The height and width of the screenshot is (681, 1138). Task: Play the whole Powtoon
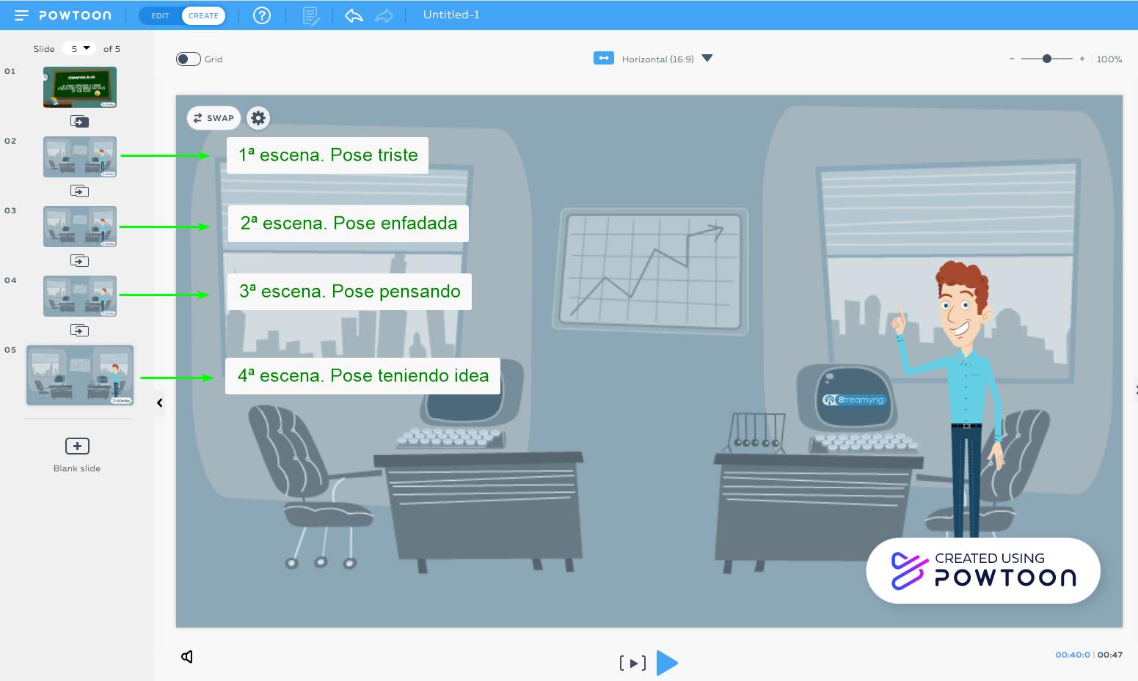(667, 663)
